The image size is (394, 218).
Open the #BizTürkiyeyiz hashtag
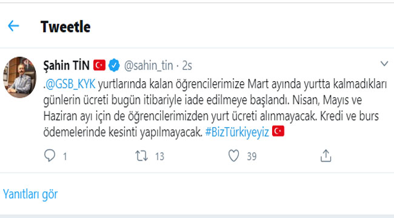pos(237,132)
